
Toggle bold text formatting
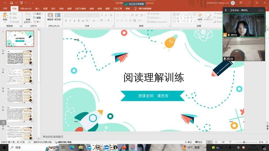pos(66,20)
